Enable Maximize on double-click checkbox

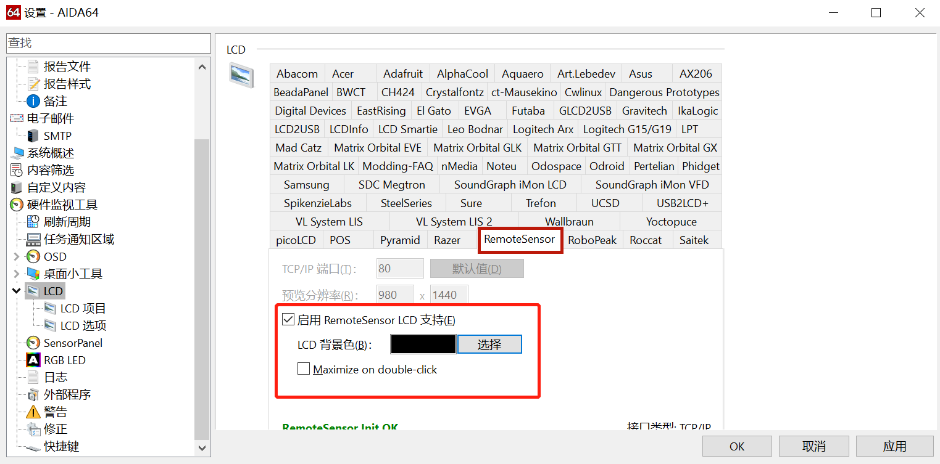pyautogui.click(x=303, y=369)
